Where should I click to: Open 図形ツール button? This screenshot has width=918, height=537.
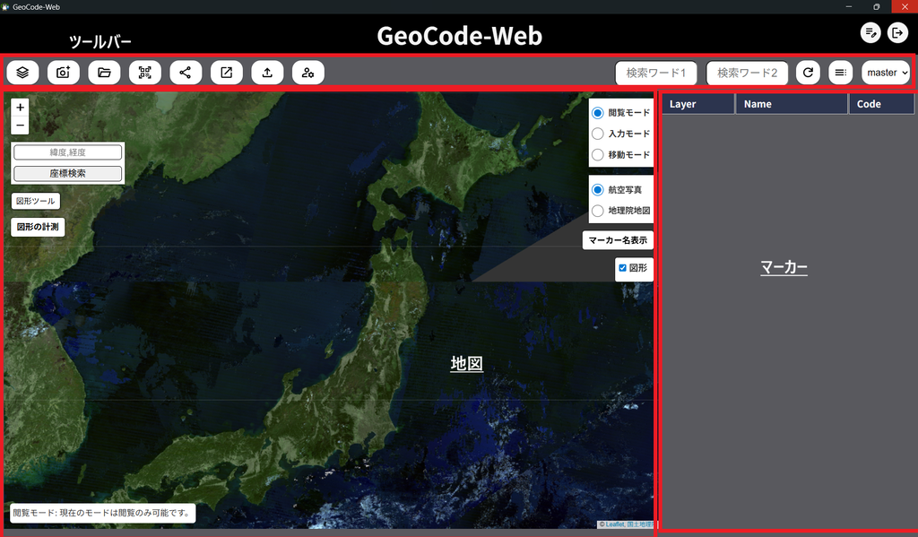36,201
